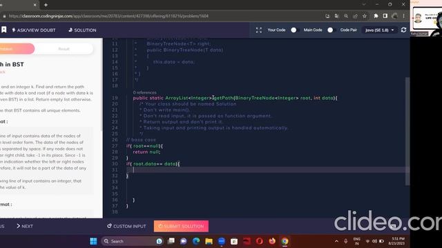This screenshot has width=442, height=248.
Task: Click the install app icon in address bar
Action: [x=327, y=16]
